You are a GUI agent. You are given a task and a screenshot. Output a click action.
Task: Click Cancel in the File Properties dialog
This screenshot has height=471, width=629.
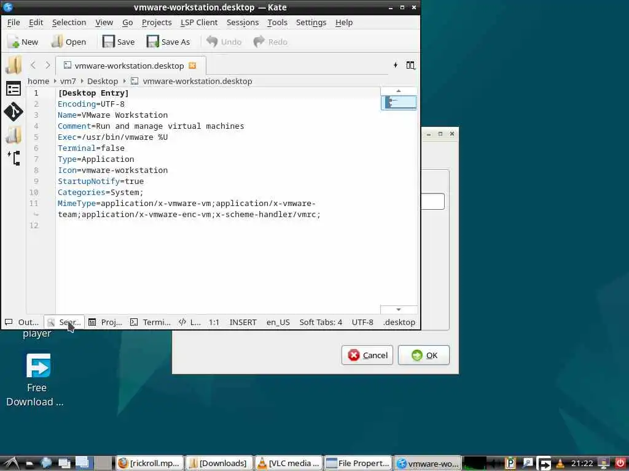(x=367, y=355)
